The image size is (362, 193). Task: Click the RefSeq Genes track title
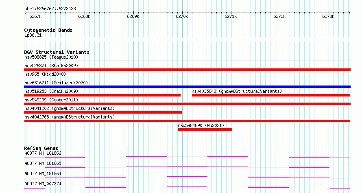[x=41, y=148]
